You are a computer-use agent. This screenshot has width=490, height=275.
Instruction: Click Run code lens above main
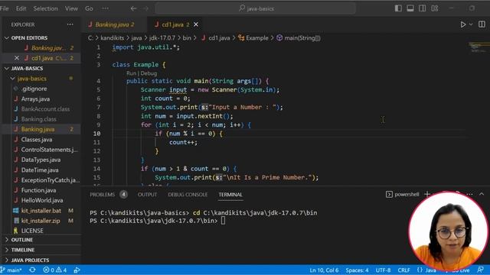click(x=131, y=73)
